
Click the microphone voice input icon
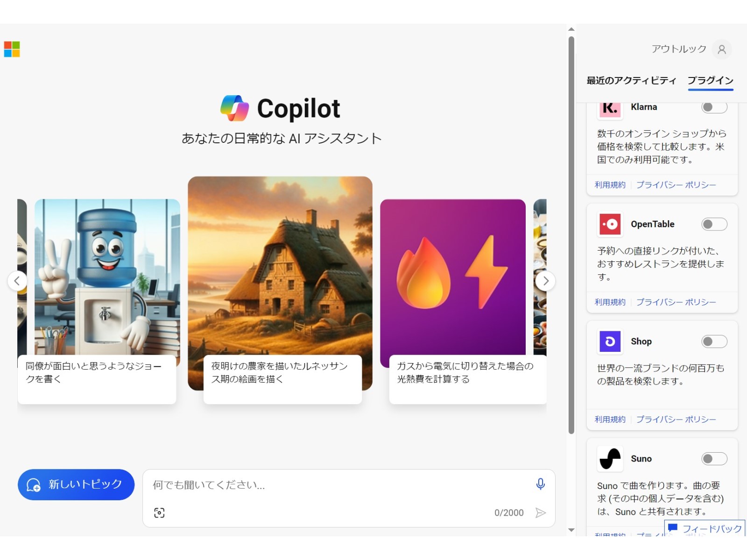[x=540, y=484]
